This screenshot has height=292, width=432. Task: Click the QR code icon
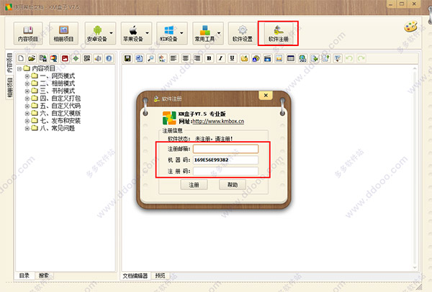click(x=87, y=58)
